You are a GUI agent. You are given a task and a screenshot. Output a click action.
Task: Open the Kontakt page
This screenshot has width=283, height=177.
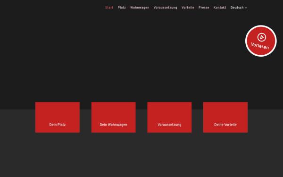tap(220, 8)
